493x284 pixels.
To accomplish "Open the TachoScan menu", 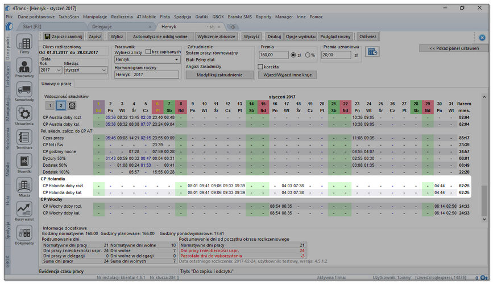I will (x=69, y=17).
